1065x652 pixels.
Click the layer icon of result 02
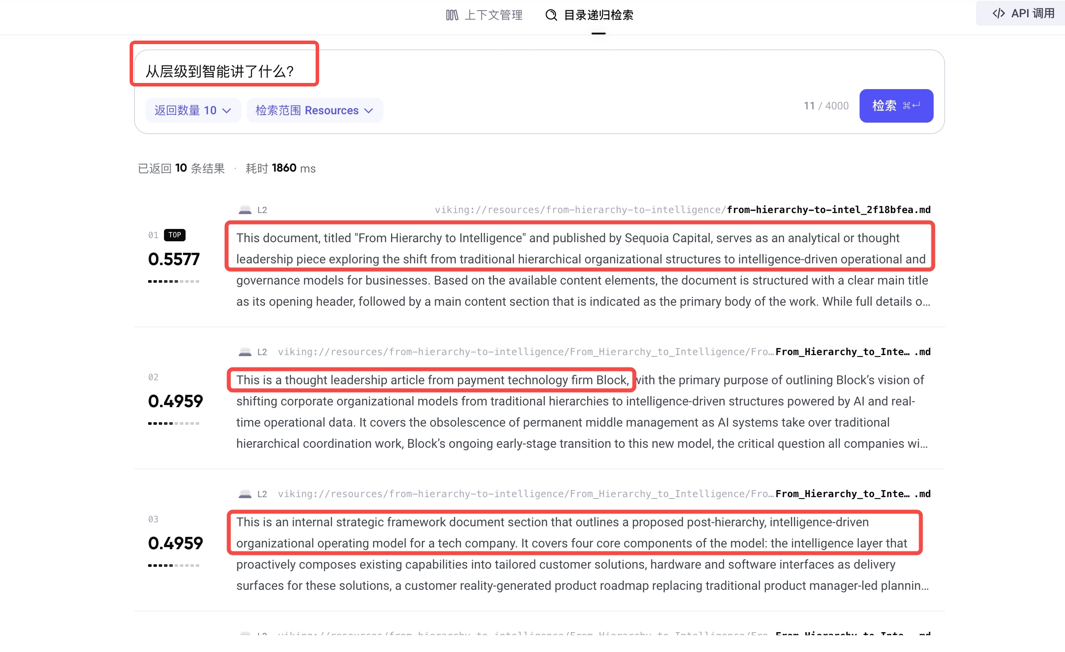point(245,352)
